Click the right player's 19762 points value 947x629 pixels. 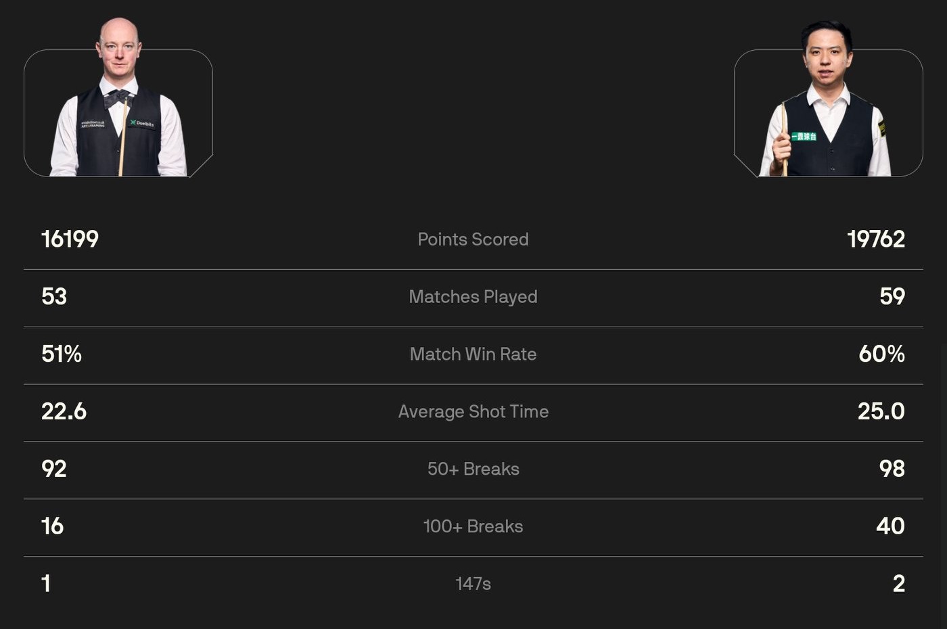(x=875, y=239)
